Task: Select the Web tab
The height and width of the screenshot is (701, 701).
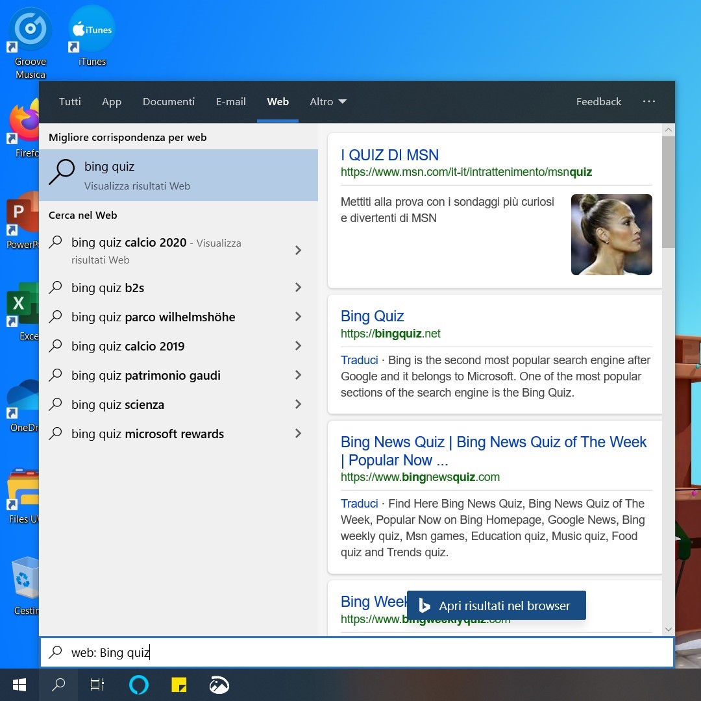Action: point(278,101)
